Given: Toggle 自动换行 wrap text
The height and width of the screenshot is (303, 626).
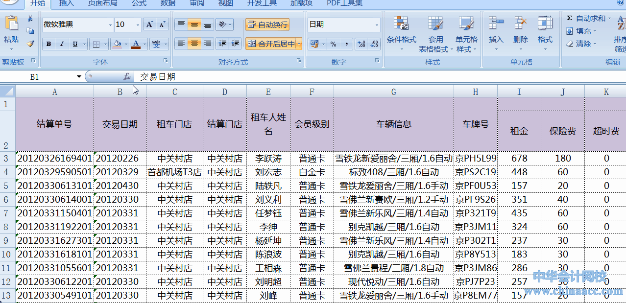Looking at the screenshot, I should [267, 24].
